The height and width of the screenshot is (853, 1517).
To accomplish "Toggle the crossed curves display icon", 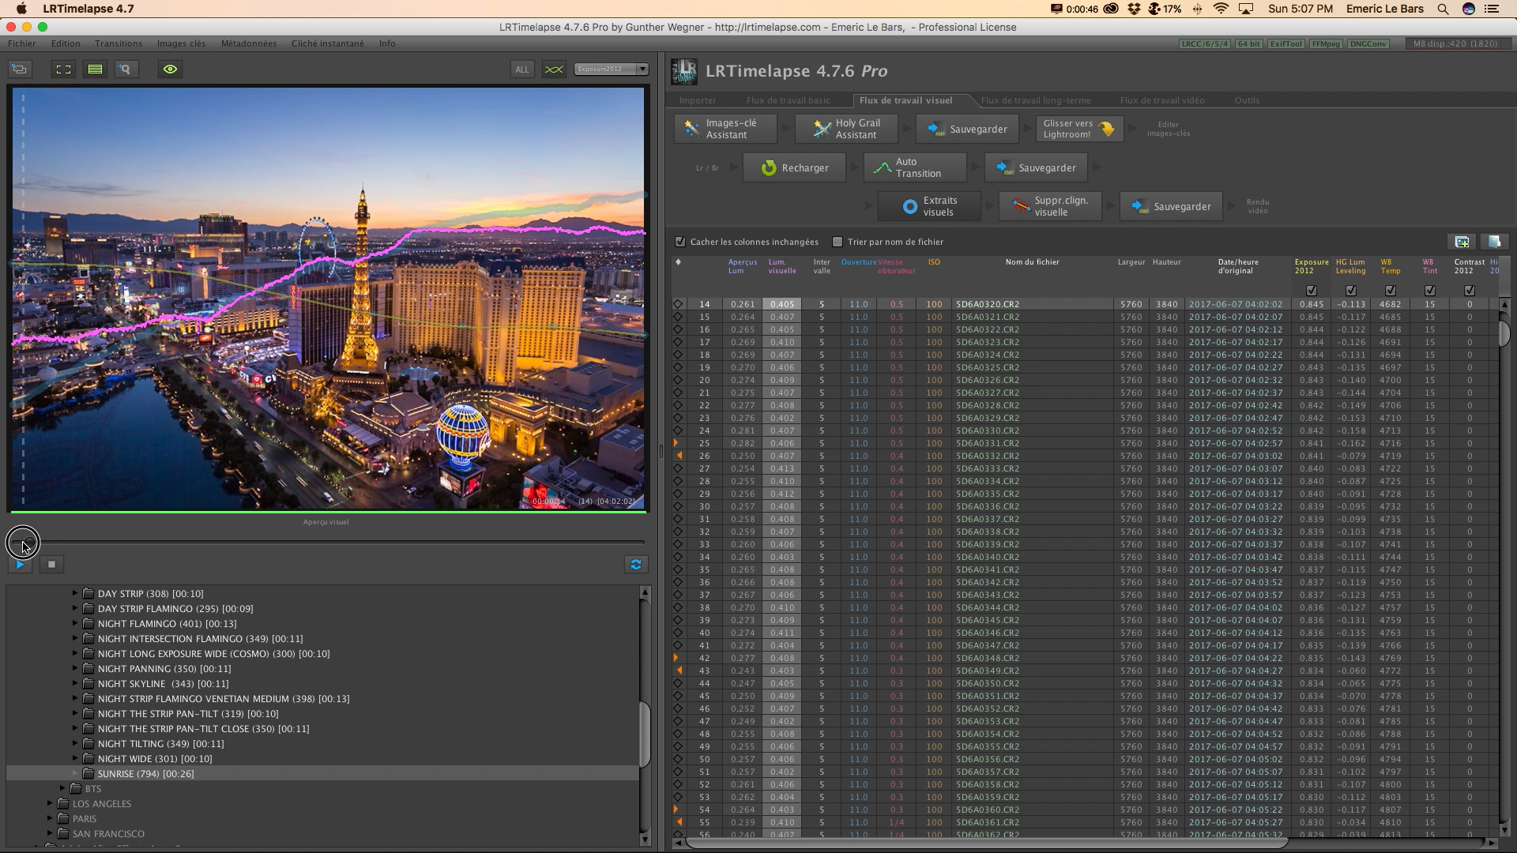I will coord(554,70).
